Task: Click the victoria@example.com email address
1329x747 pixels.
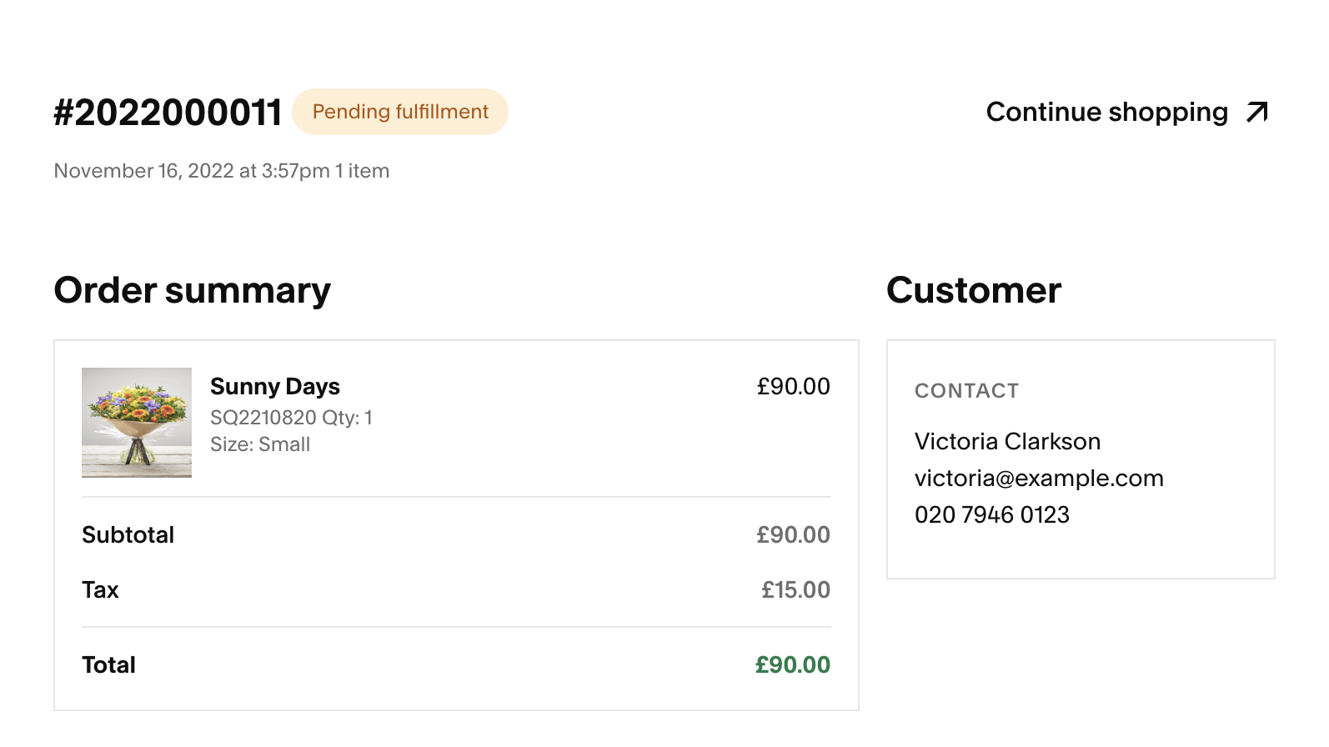Action: (x=1039, y=479)
